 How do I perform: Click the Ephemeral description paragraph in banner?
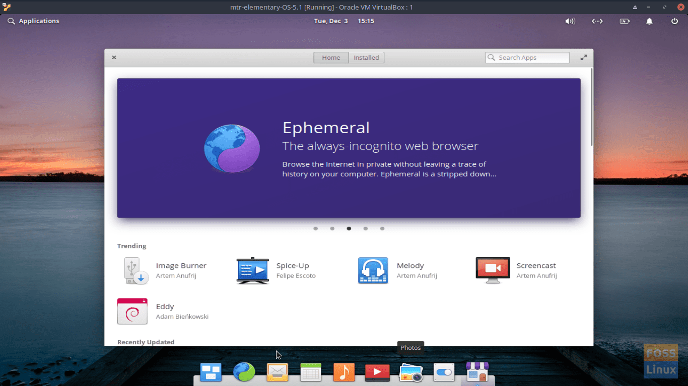pos(389,169)
